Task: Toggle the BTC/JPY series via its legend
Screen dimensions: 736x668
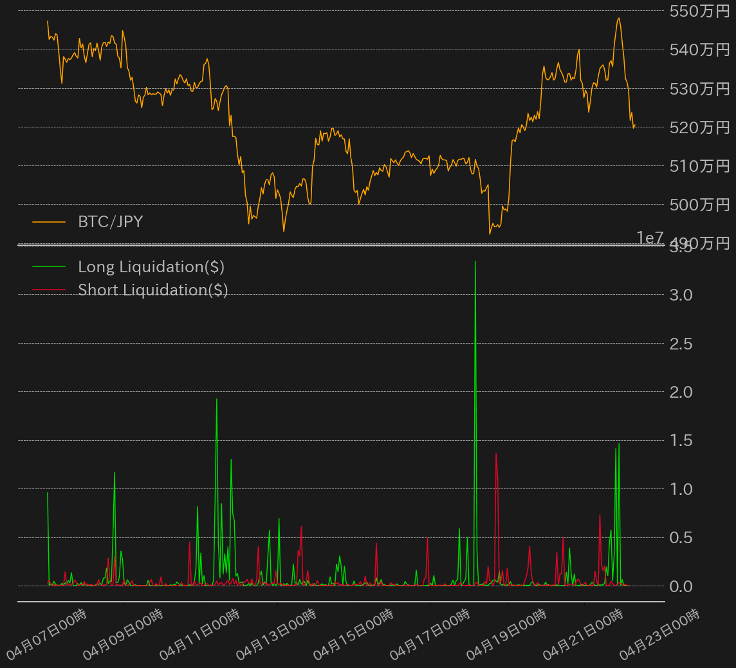Action: pyautogui.click(x=110, y=221)
